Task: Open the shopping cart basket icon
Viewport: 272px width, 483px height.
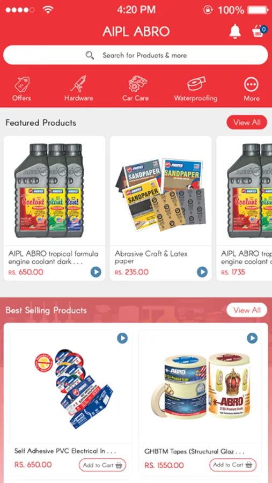Action: pyautogui.click(x=259, y=31)
